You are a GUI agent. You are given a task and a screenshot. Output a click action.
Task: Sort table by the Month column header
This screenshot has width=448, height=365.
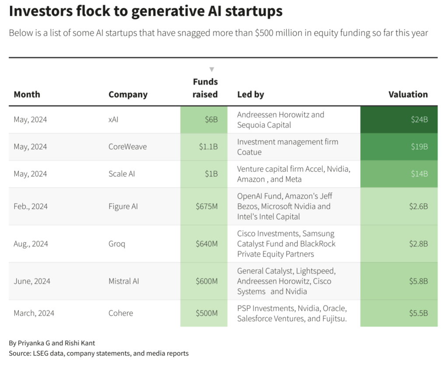27,94
